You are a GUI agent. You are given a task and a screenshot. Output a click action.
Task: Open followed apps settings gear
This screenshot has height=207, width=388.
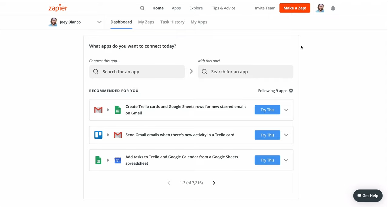(291, 91)
